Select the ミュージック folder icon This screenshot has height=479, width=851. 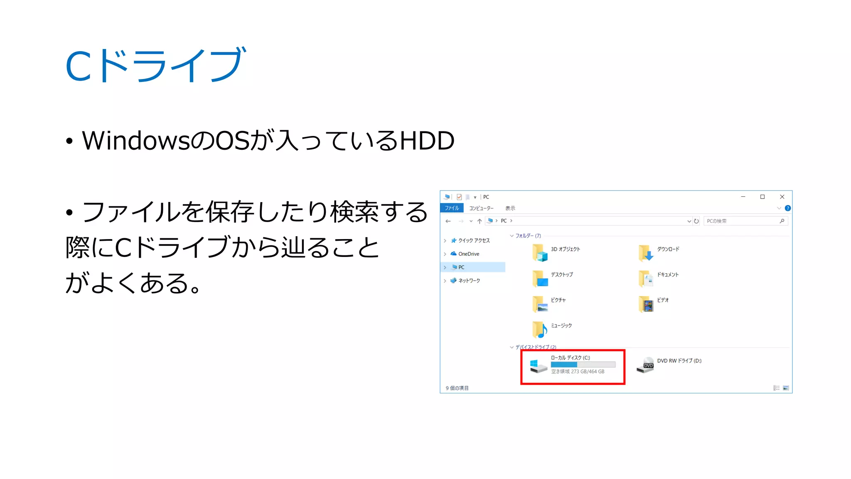click(x=540, y=329)
